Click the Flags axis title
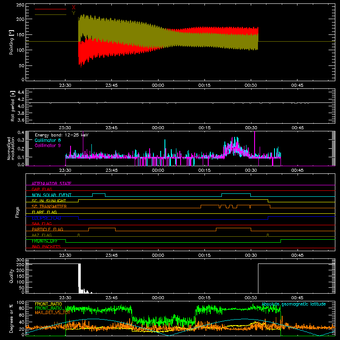Viewport: 340px width, 340px height. [x=17, y=212]
